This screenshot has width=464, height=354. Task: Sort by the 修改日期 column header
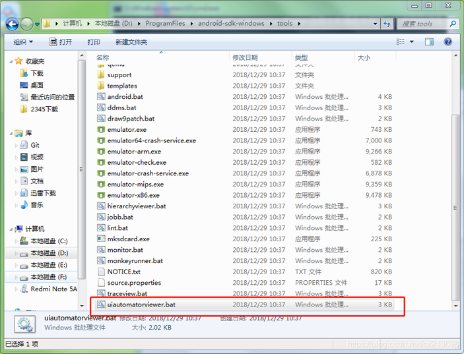pos(248,58)
